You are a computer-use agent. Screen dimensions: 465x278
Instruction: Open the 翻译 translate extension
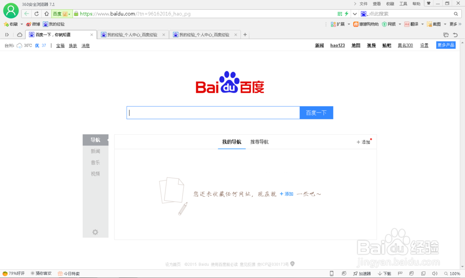412,24
